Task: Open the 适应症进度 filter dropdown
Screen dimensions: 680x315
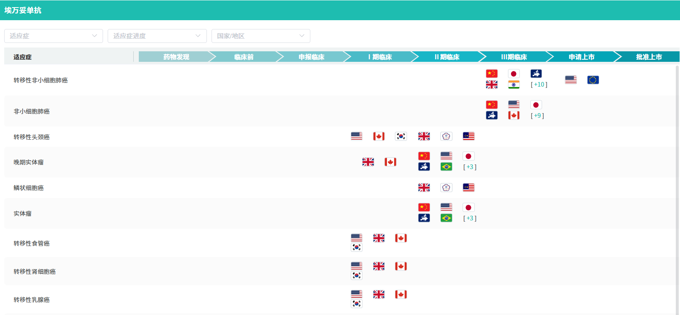Action: 157,36
